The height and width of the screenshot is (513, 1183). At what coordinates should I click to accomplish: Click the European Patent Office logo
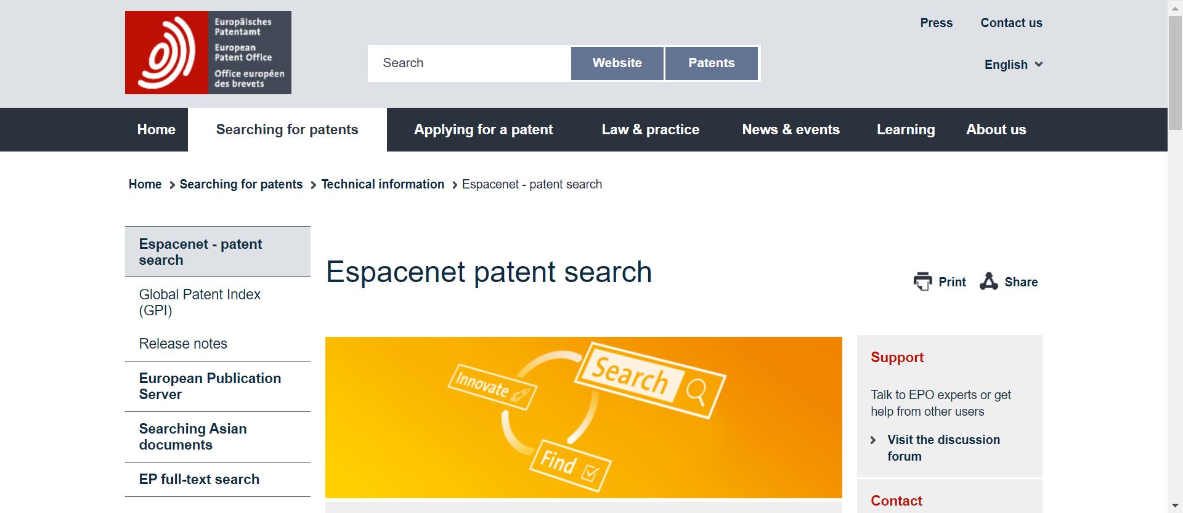[208, 52]
